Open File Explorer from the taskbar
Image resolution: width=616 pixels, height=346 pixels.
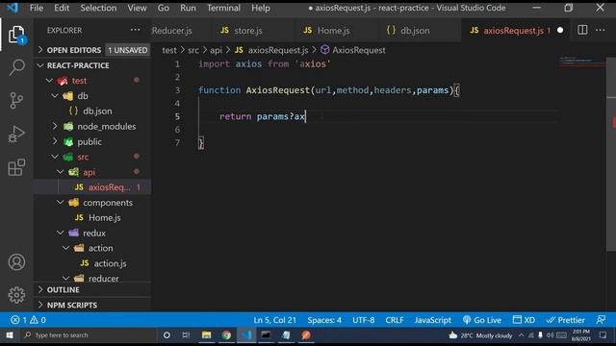(x=206, y=335)
